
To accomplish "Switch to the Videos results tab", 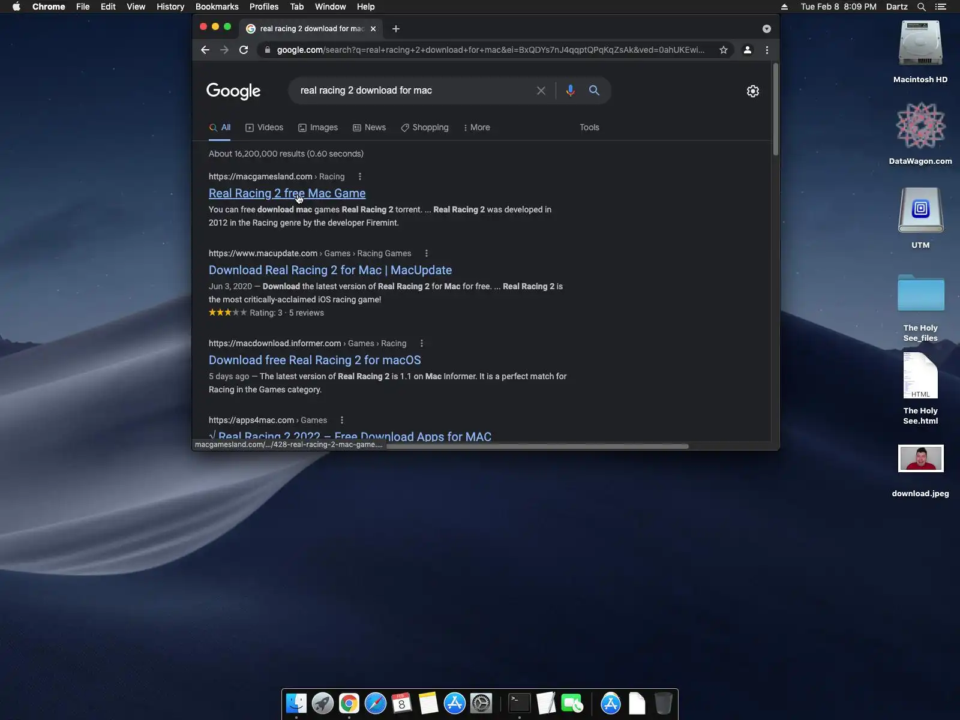I will tap(265, 127).
